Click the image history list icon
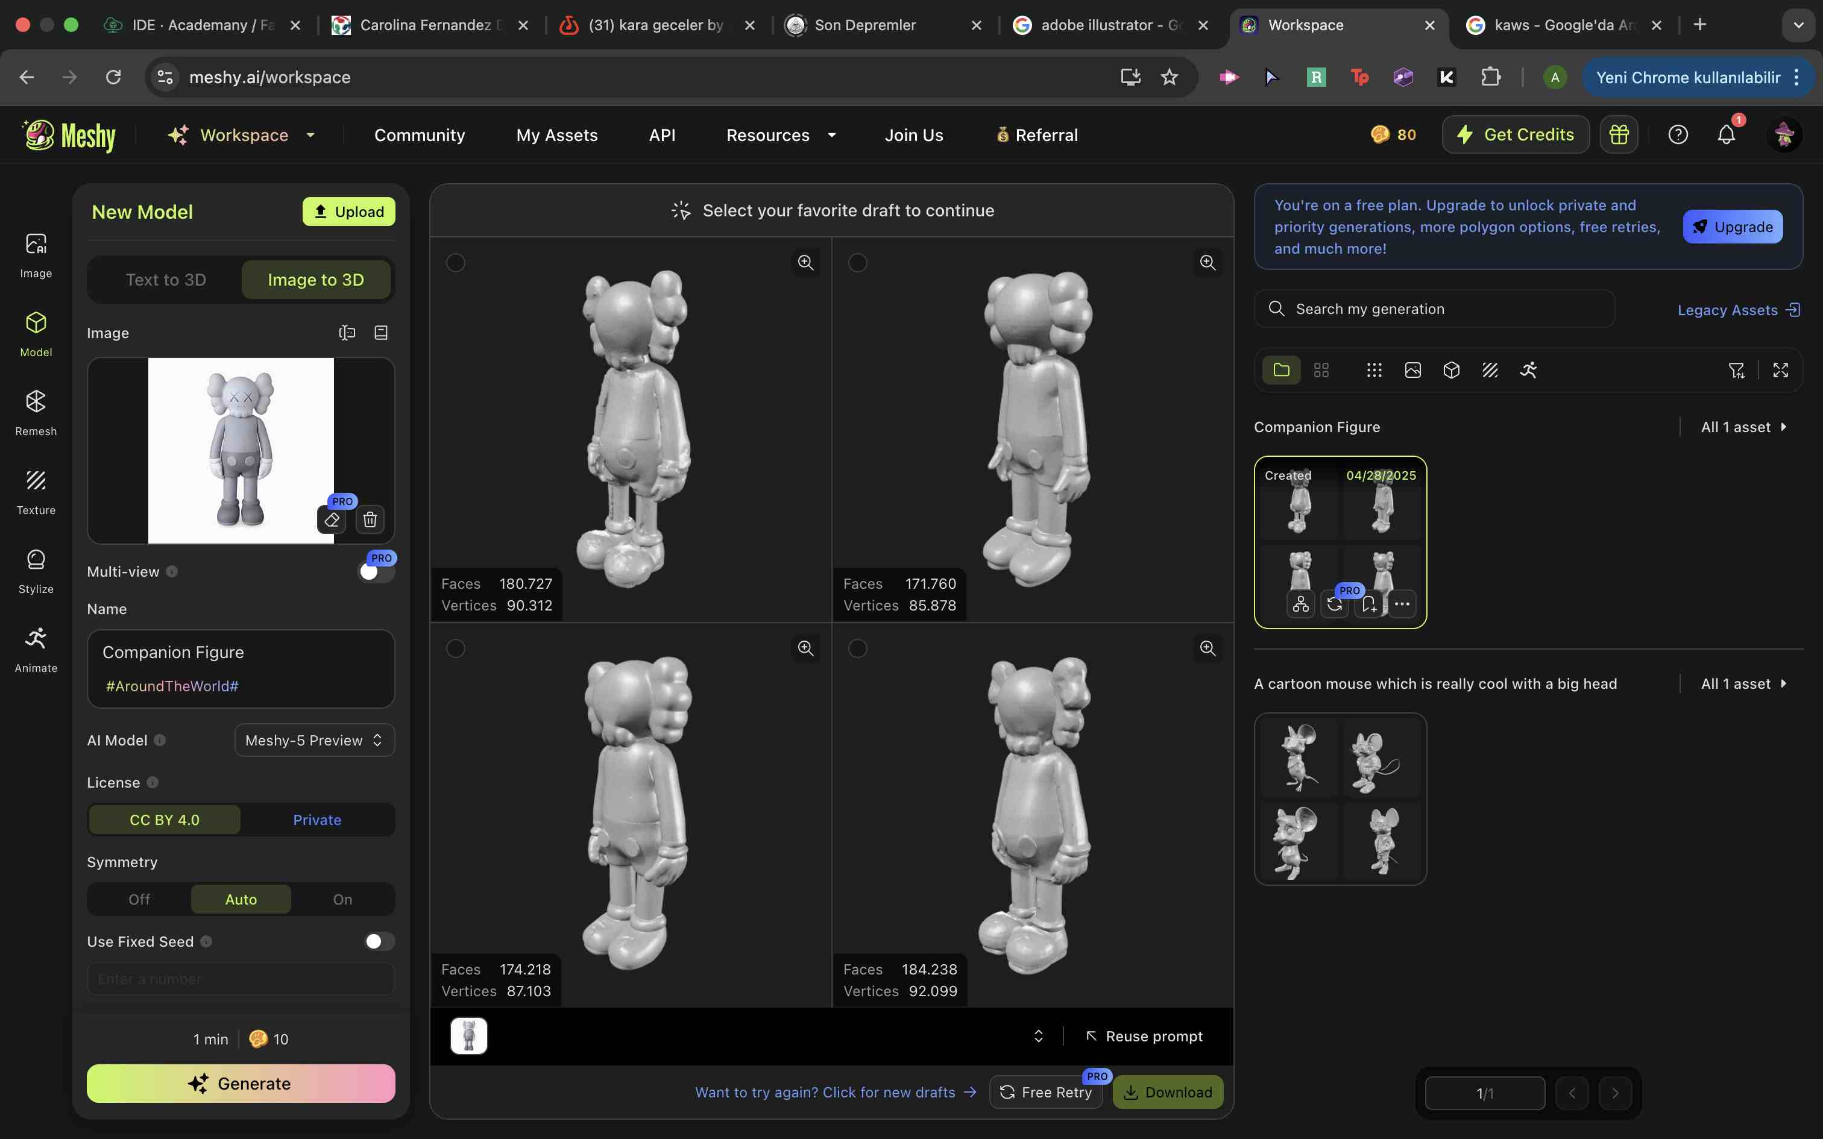The width and height of the screenshot is (1823, 1139). pos(381,332)
